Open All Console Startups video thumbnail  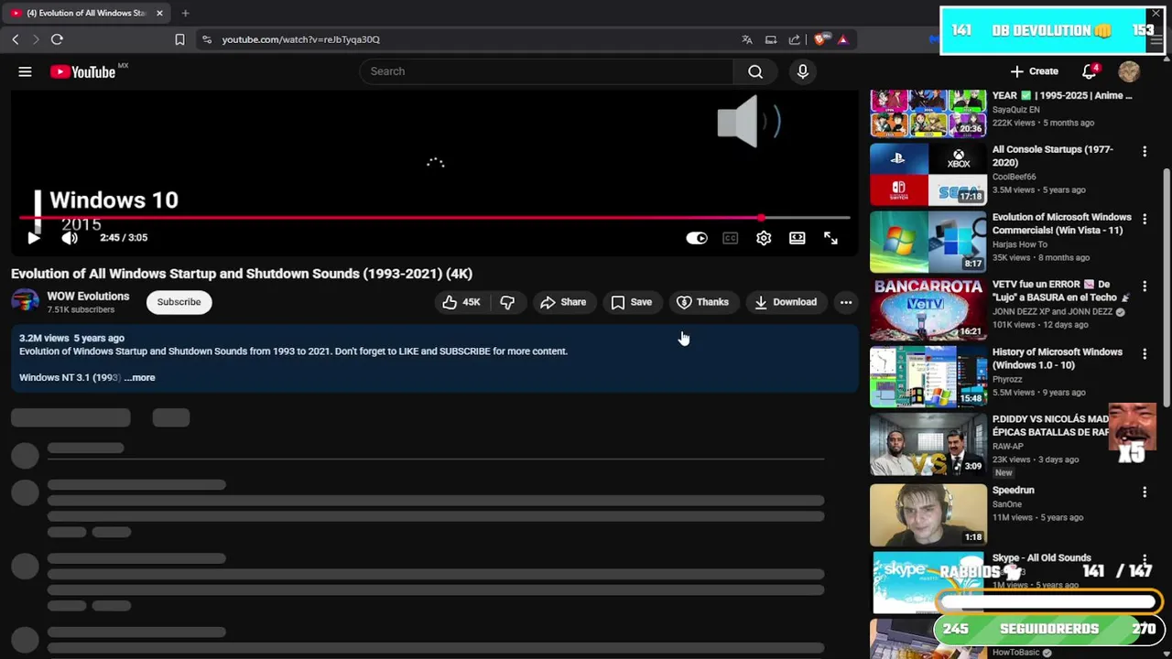pos(928,174)
